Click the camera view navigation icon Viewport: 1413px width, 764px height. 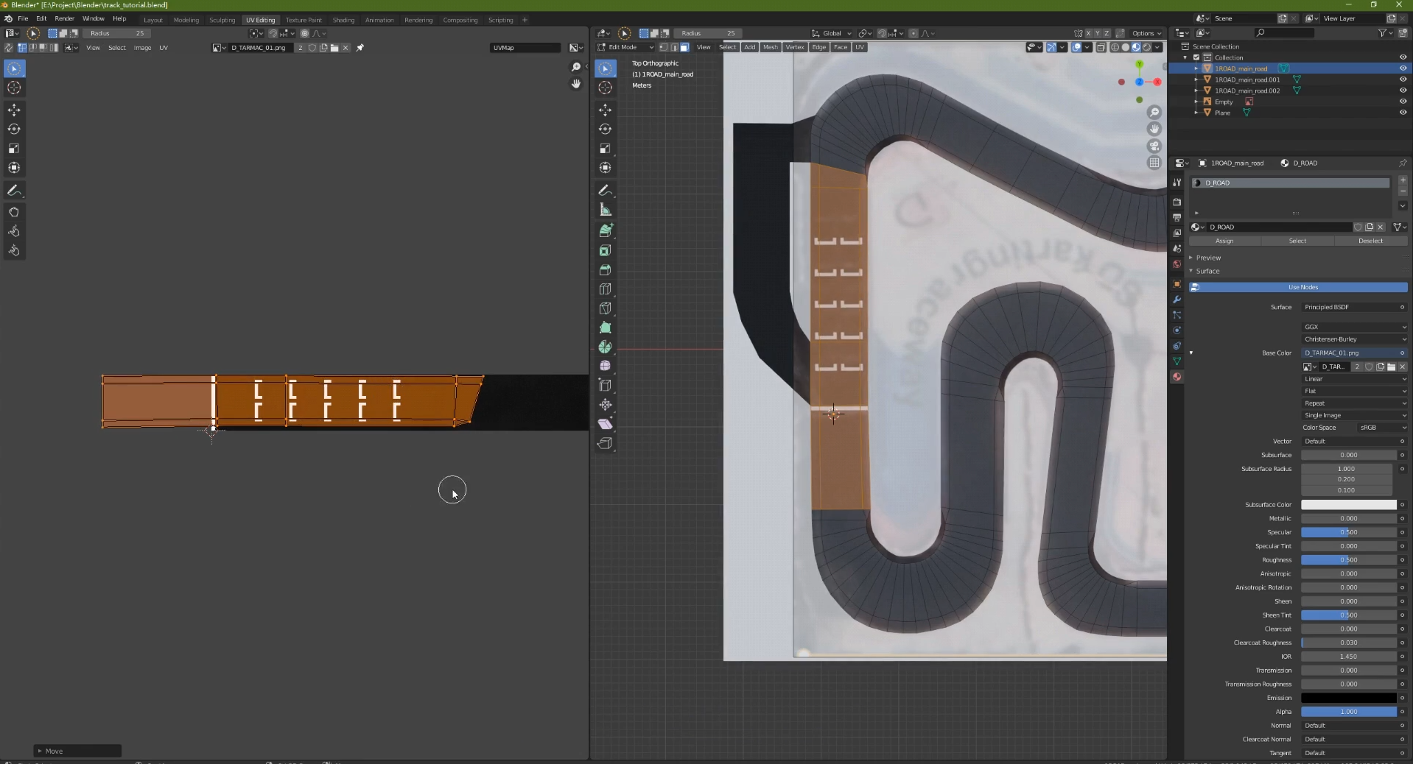pyautogui.click(x=1154, y=146)
